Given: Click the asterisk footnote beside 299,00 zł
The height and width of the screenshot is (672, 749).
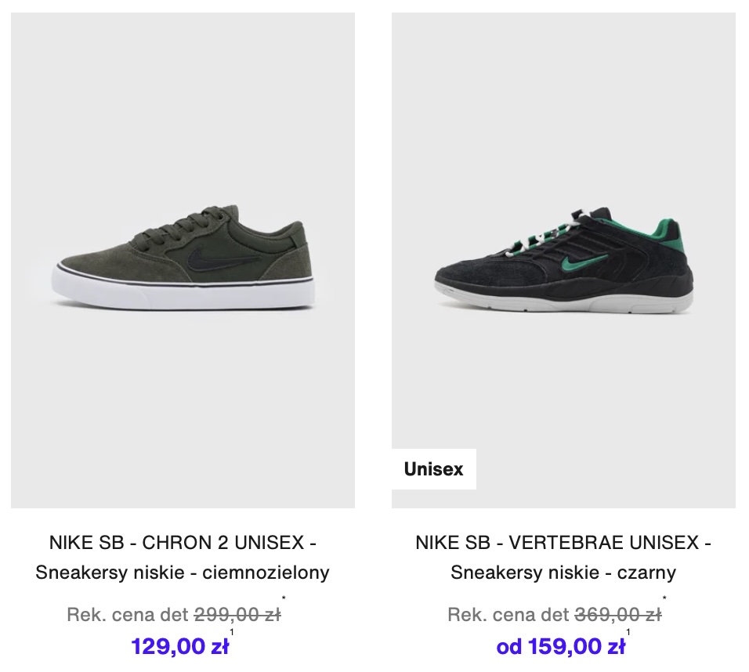Looking at the screenshot, I should tap(284, 598).
